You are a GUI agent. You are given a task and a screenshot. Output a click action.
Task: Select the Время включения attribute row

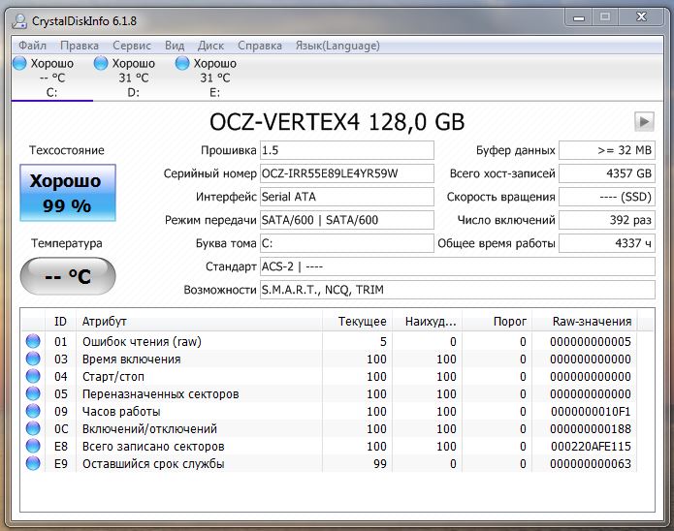pyautogui.click(x=330, y=359)
